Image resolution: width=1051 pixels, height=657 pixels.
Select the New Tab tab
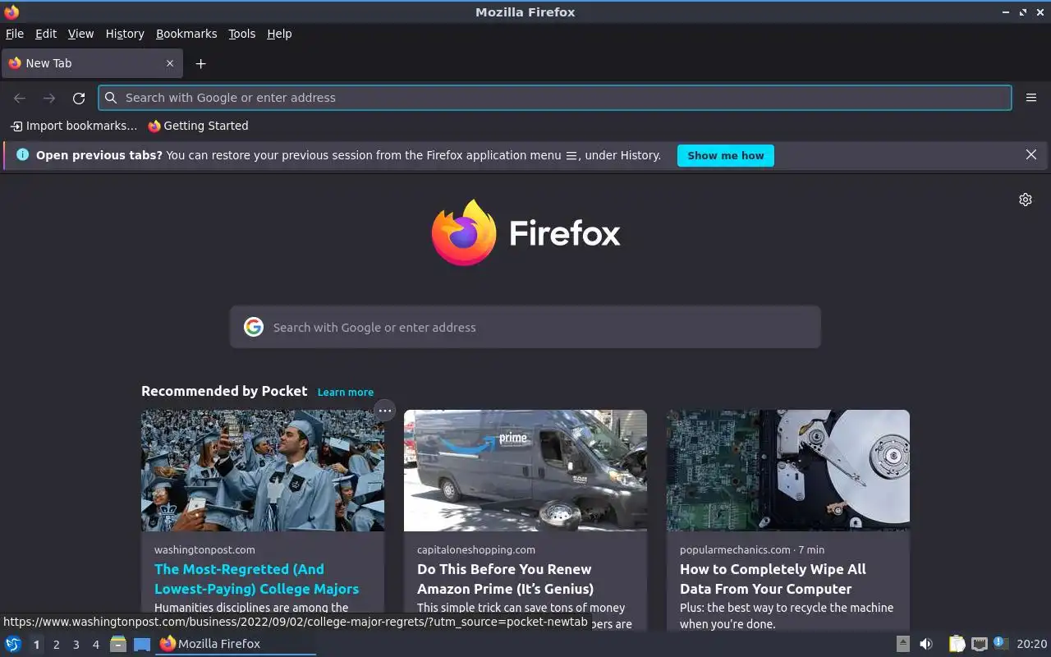tap(90, 63)
